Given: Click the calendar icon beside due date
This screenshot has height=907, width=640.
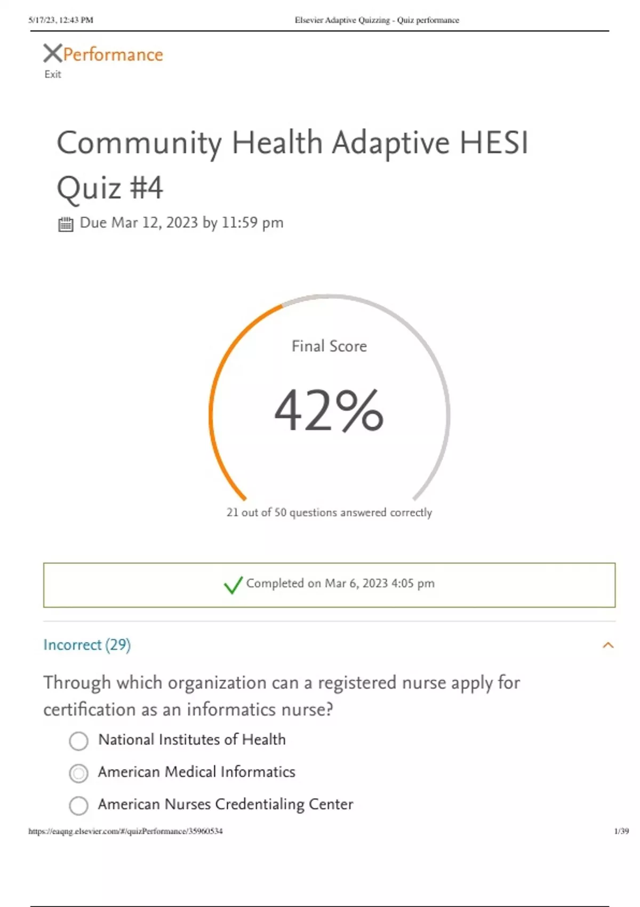Looking at the screenshot, I should point(65,224).
